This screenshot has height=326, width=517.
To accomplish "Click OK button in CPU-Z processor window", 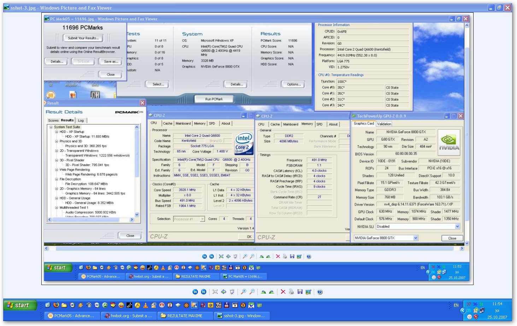I will (x=249, y=237).
